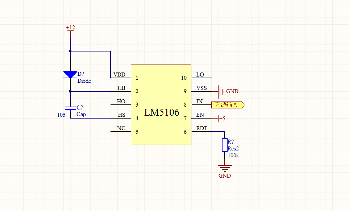Screen dimensions: 349x211
Task: Select the VDD pin 1 line
Action: (121, 78)
